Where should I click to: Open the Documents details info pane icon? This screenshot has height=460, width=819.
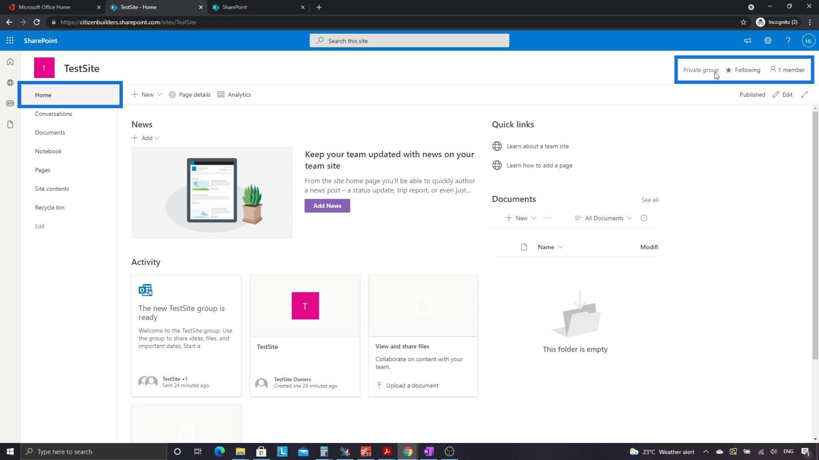pyautogui.click(x=643, y=218)
